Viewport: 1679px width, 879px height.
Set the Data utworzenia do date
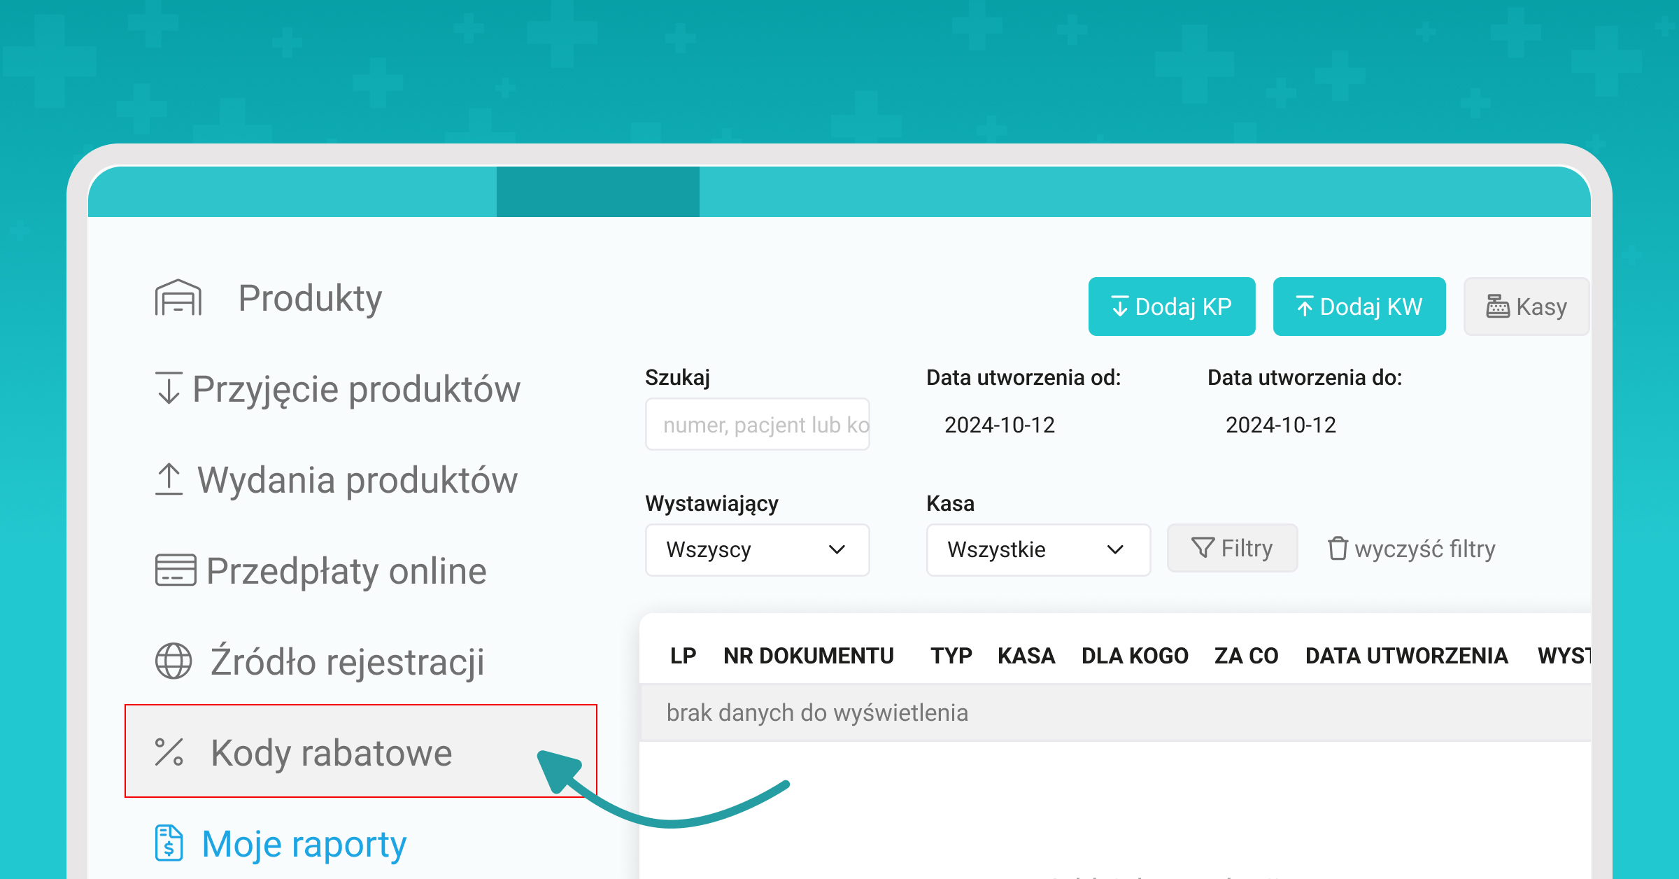(x=1281, y=425)
